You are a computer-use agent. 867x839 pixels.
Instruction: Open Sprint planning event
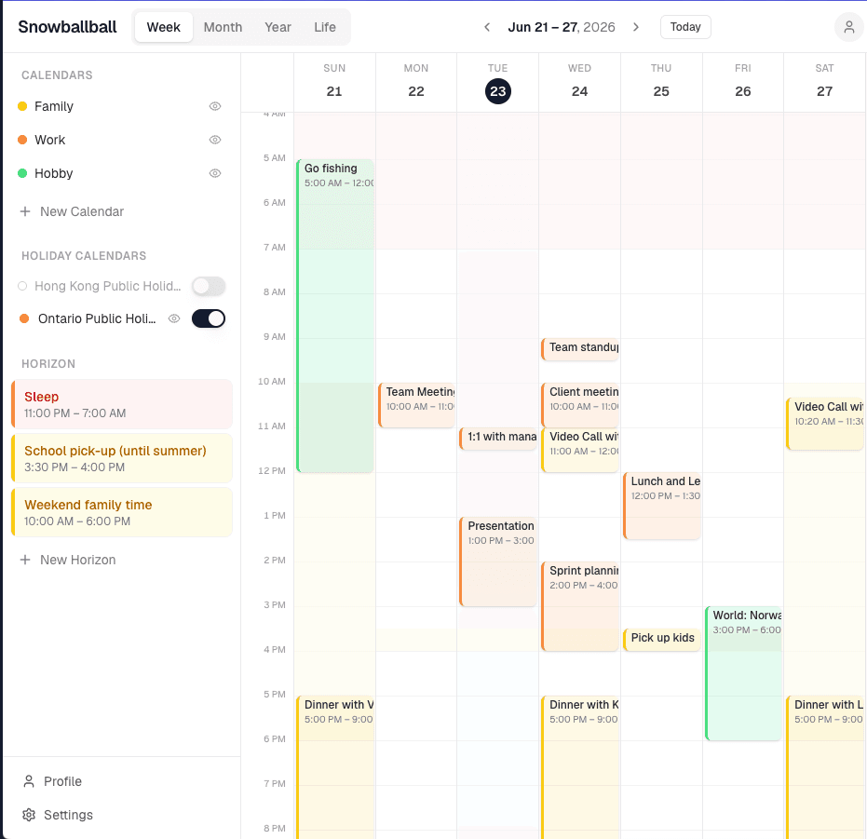[579, 607]
